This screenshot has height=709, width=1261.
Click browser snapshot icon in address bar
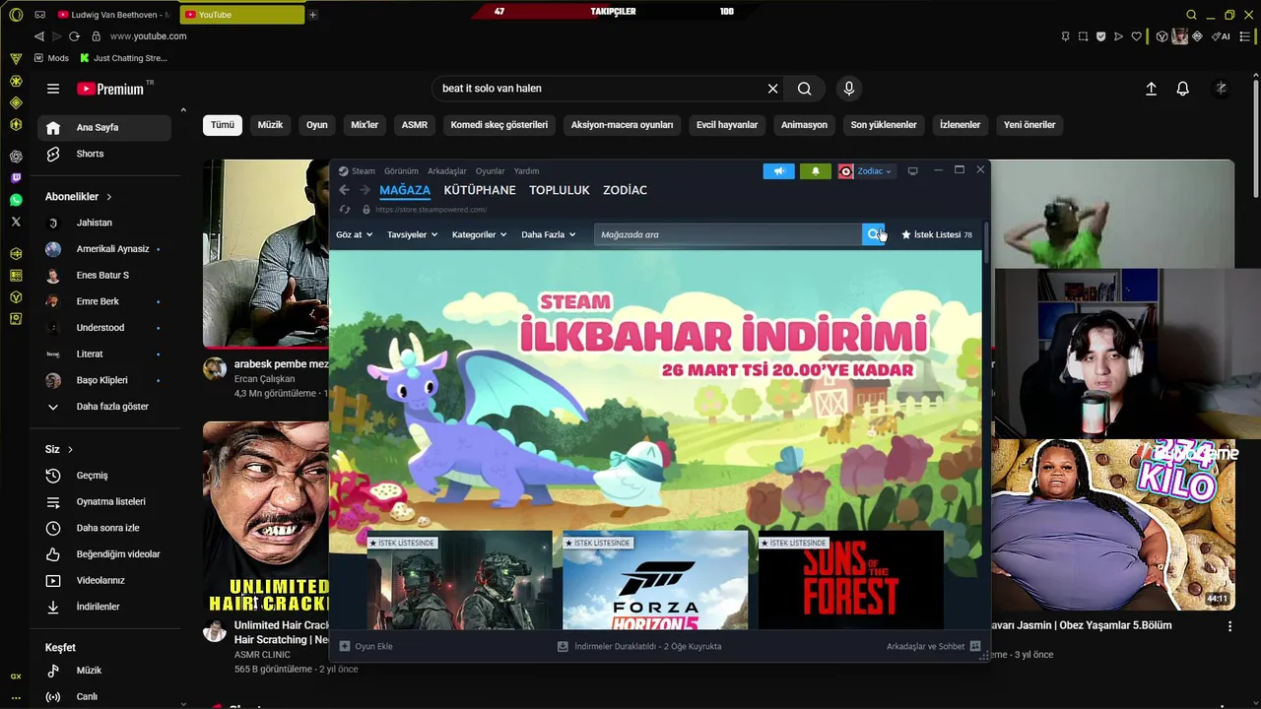point(1083,36)
